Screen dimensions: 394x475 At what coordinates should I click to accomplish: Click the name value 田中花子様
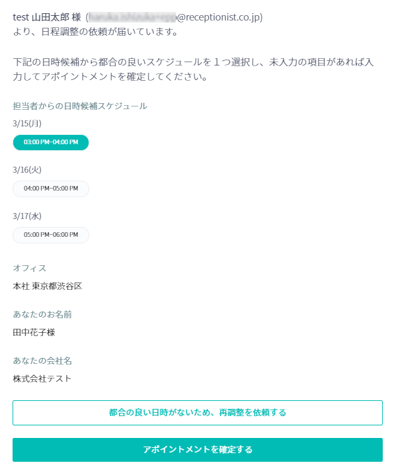[34, 332]
